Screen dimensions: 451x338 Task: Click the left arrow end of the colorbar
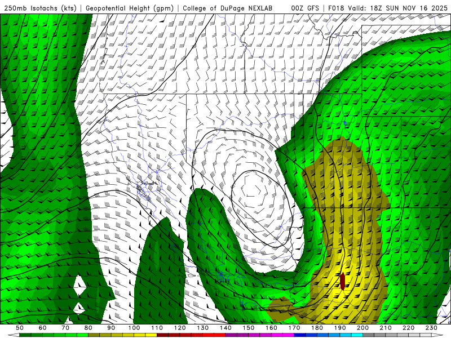click(x=14, y=335)
